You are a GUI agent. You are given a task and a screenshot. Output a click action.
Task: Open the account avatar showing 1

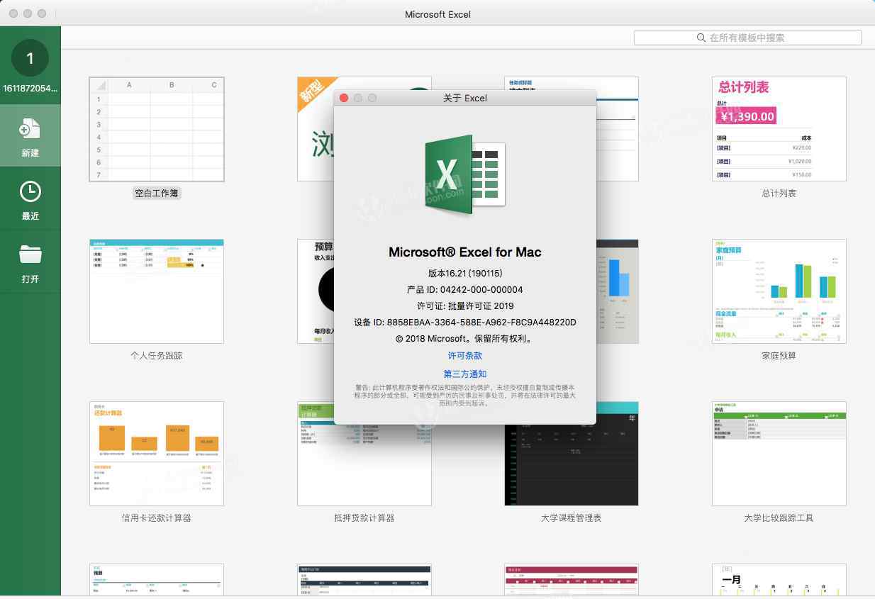[x=30, y=58]
